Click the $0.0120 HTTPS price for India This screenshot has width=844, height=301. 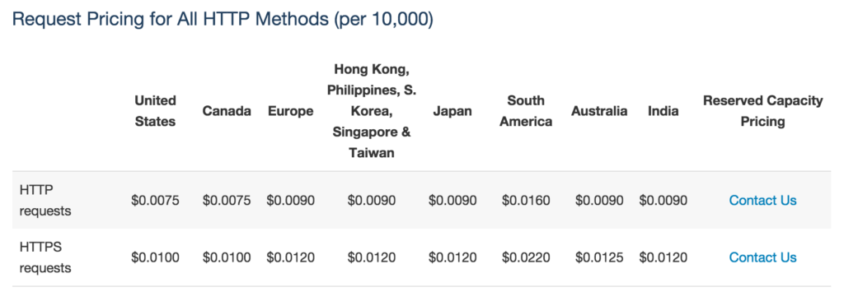coord(663,257)
